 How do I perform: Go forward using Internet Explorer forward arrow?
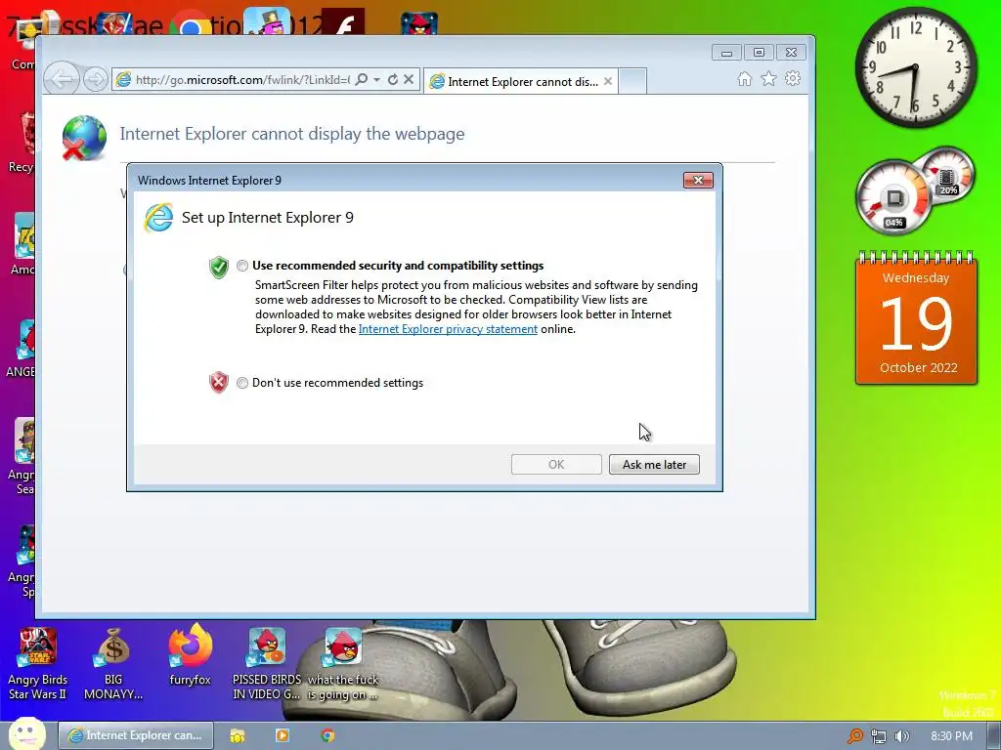pos(95,80)
